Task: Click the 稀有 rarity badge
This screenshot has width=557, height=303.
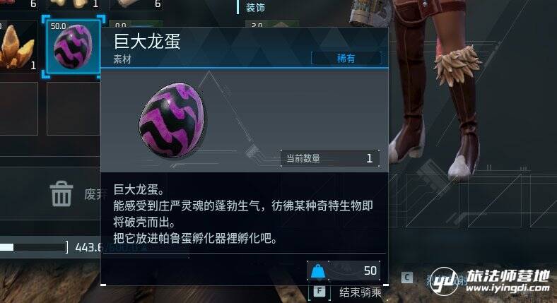Action: point(346,58)
